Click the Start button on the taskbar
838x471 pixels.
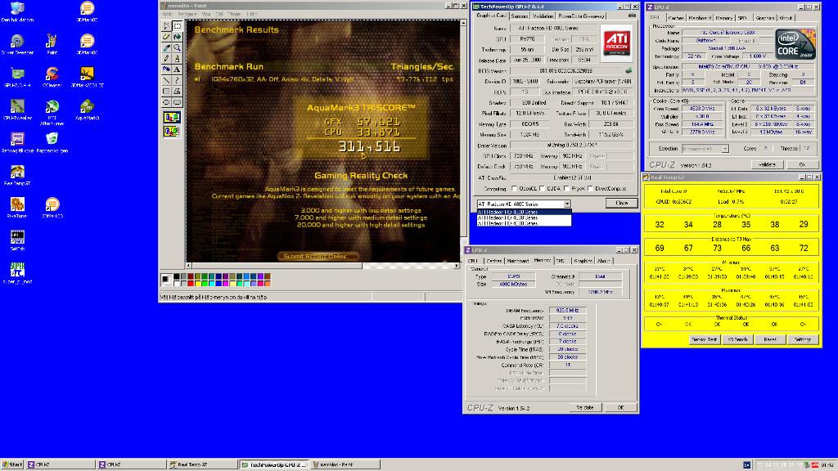pos(12,464)
